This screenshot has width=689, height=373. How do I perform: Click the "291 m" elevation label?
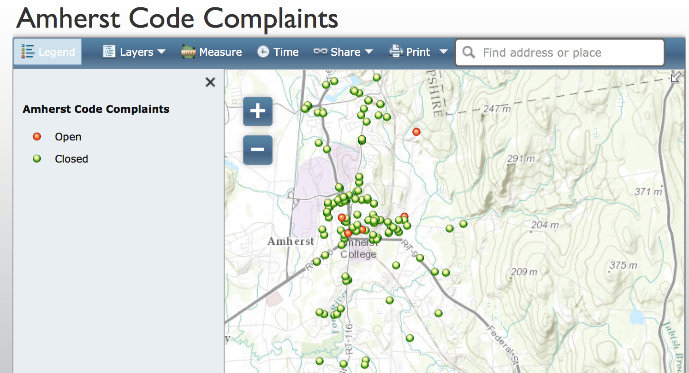click(521, 159)
